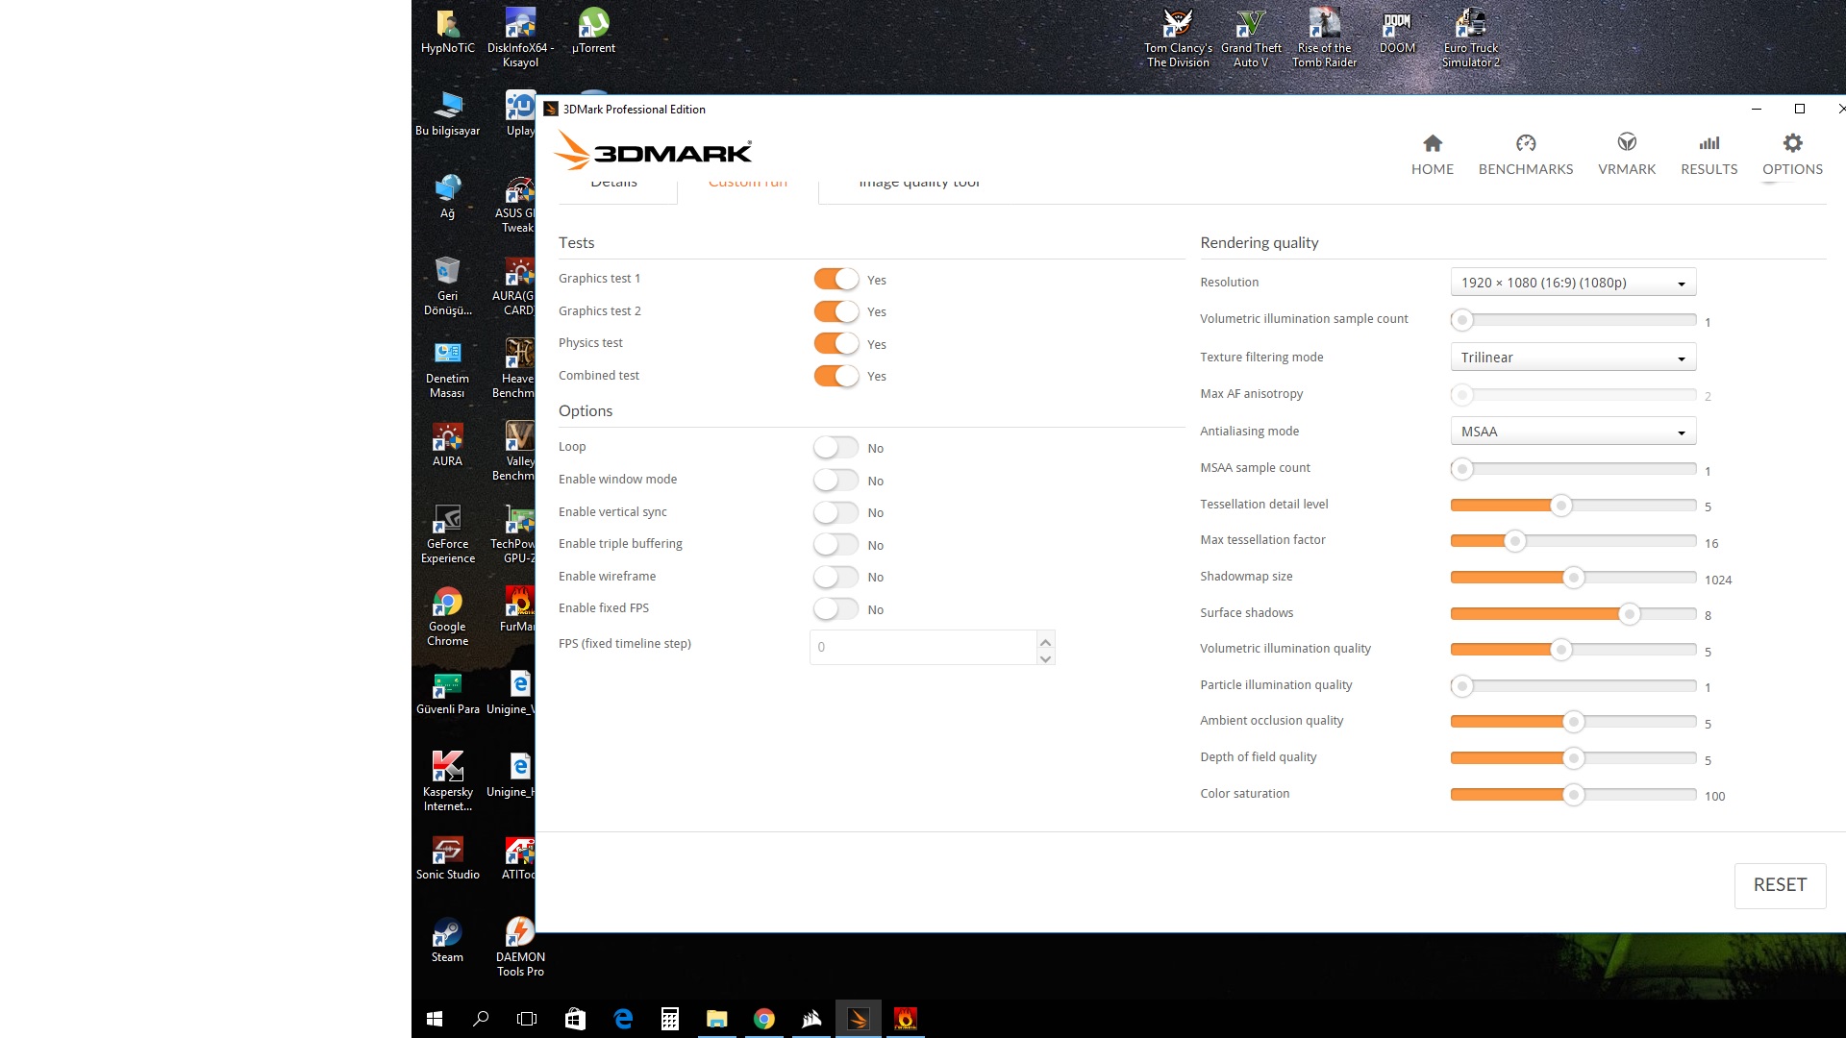Turn on Enable wireframe switch
Viewport: 1846px width, 1038px height.
(836, 577)
